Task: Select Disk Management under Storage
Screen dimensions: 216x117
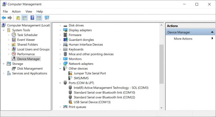Action: [x=30, y=68]
